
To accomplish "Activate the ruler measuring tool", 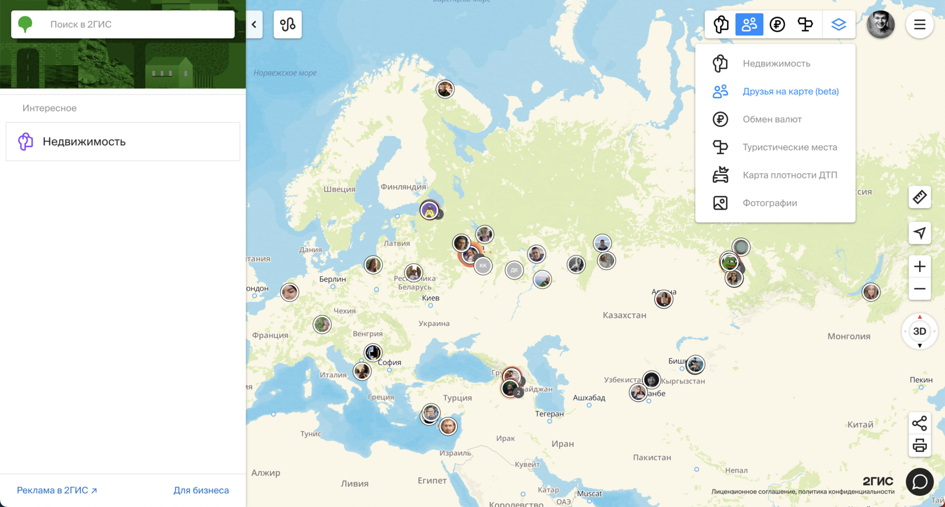I will point(920,197).
